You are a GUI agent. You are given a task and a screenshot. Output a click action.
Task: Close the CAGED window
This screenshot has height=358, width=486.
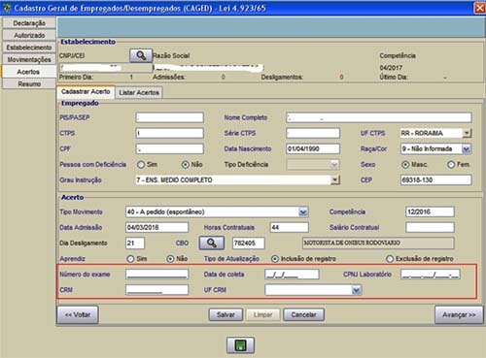(x=479, y=8)
